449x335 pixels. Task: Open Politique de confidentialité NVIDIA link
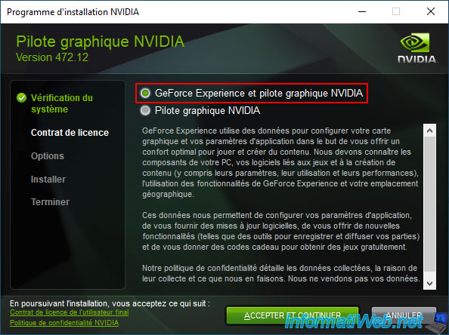(64, 322)
